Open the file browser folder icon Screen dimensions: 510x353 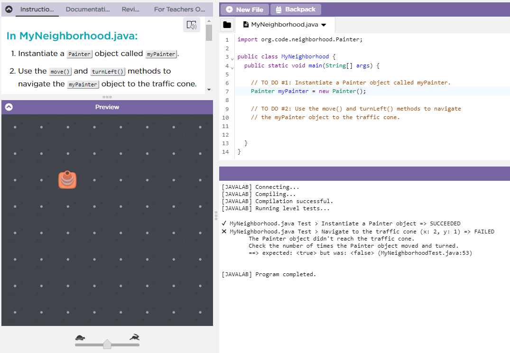227,25
